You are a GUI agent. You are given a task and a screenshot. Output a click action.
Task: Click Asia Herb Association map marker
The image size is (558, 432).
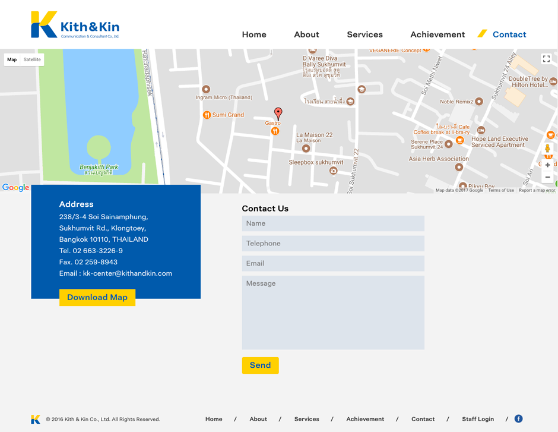point(459,166)
